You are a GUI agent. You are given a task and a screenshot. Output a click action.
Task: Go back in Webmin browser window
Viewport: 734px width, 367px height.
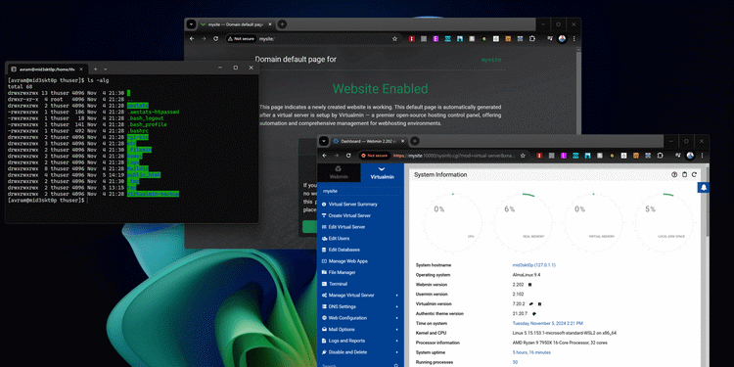pos(324,156)
